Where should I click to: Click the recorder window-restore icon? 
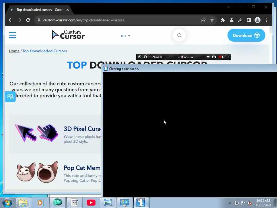(140, 57)
